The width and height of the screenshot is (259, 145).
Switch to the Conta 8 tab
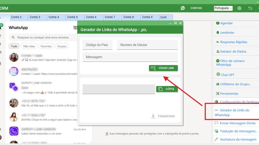(x=131, y=17)
